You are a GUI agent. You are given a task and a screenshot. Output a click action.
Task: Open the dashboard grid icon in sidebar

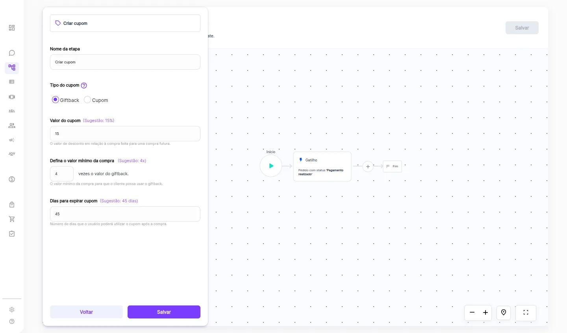coord(12,28)
